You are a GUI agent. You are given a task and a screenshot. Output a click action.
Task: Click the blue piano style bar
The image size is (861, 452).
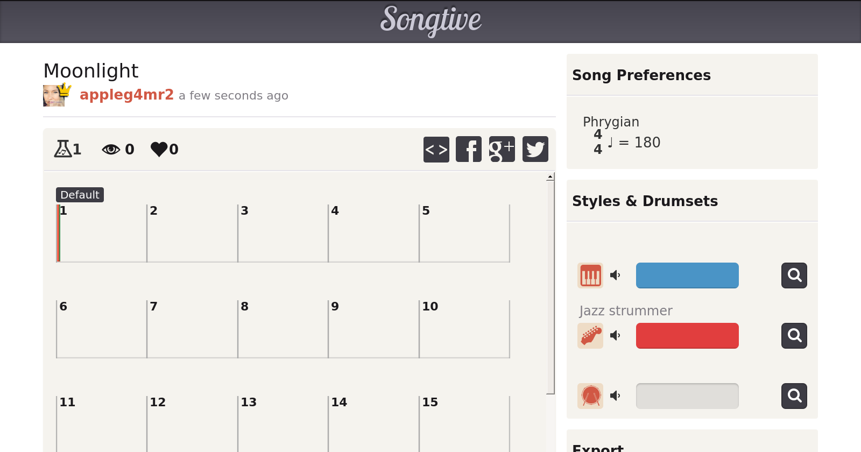pyautogui.click(x=687, y=276)
